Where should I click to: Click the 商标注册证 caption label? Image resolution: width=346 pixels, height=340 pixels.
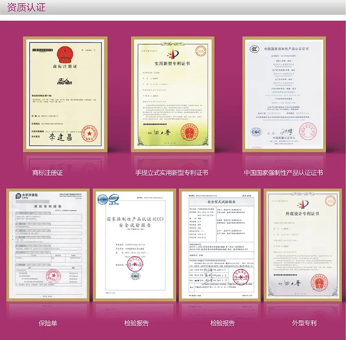pos(48,173)
